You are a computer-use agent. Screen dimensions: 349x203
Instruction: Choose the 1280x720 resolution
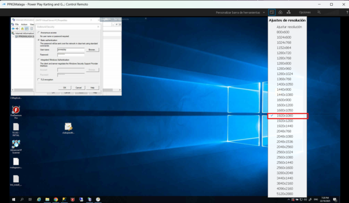(284, 53)
